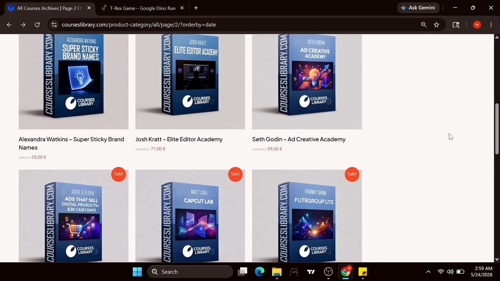Launch Microsoft Edge from the taskbar
500x281 pixels.
point(260,272)
